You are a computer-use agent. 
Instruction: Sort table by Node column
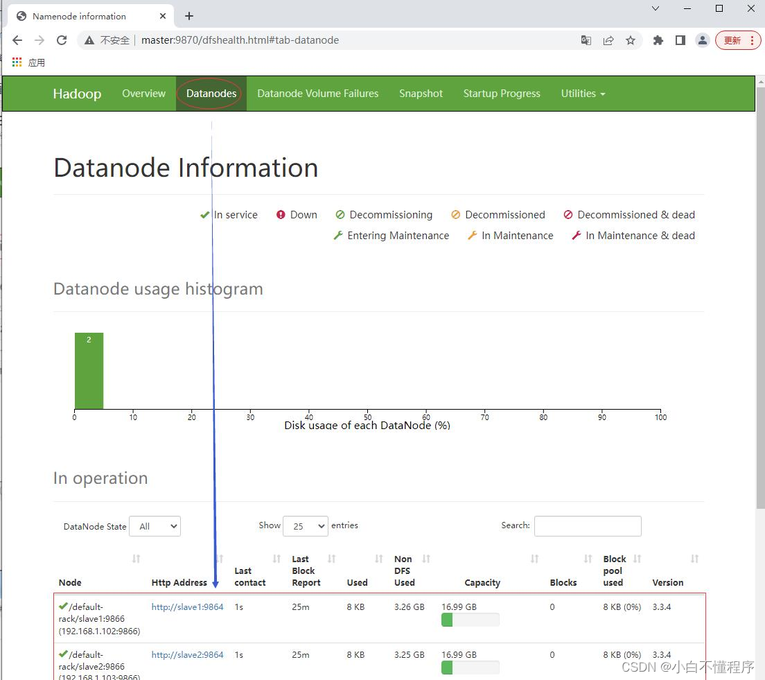[x=136, y=559]
